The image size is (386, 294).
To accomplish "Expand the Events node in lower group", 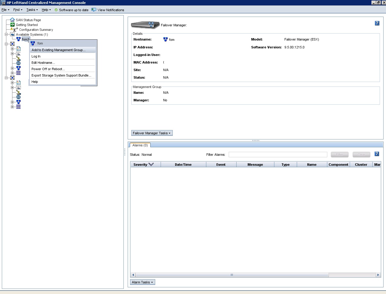I will click(12, 83).
